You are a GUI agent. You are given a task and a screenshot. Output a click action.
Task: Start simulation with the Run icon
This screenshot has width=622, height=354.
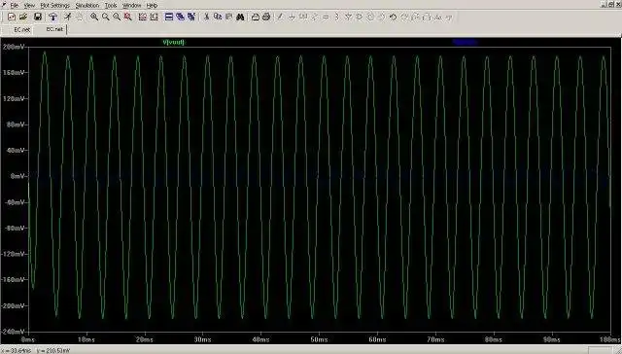tap(68, 17)
